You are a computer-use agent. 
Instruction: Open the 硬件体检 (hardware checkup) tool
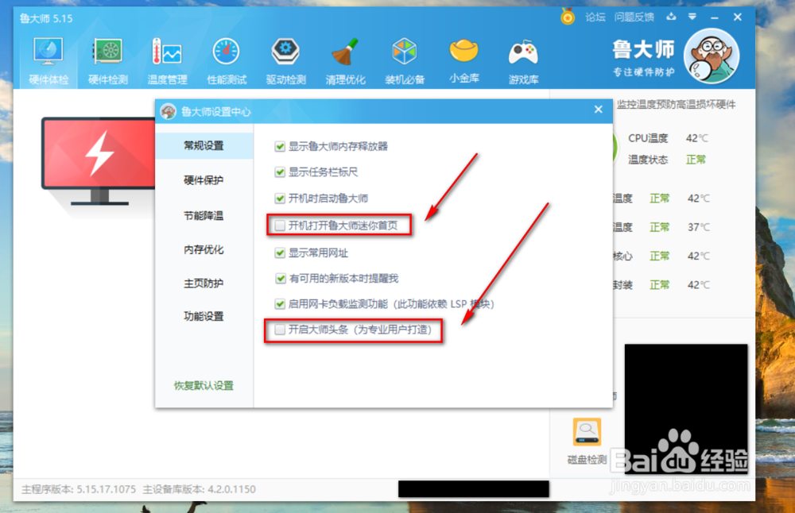47,56
